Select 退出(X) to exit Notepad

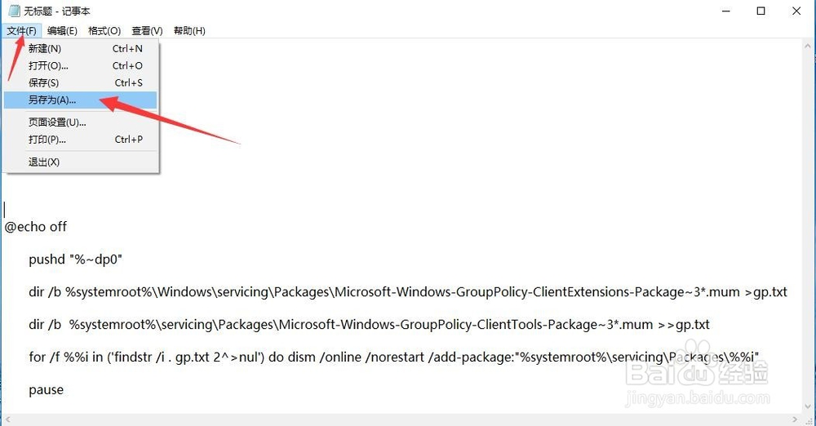80,162
